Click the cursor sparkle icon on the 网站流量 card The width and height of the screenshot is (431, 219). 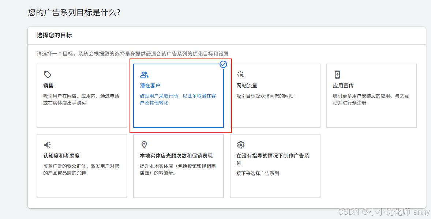coord(240,75)
